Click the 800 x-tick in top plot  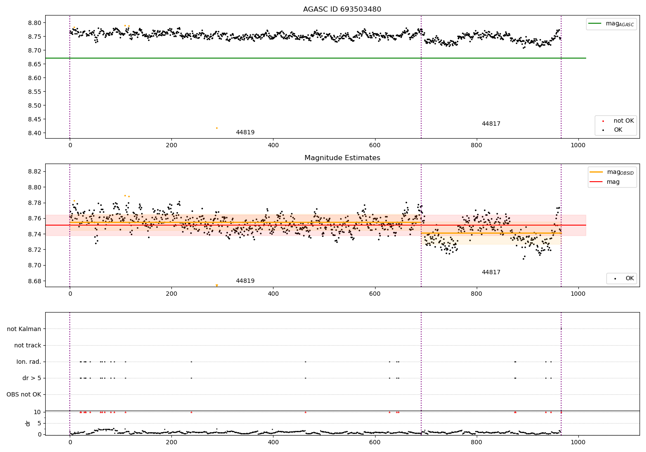[476, 146]
